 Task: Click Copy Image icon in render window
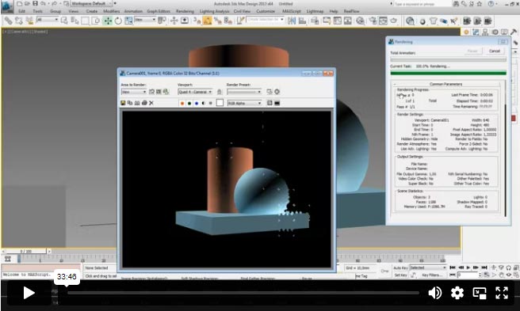(130, 103)
